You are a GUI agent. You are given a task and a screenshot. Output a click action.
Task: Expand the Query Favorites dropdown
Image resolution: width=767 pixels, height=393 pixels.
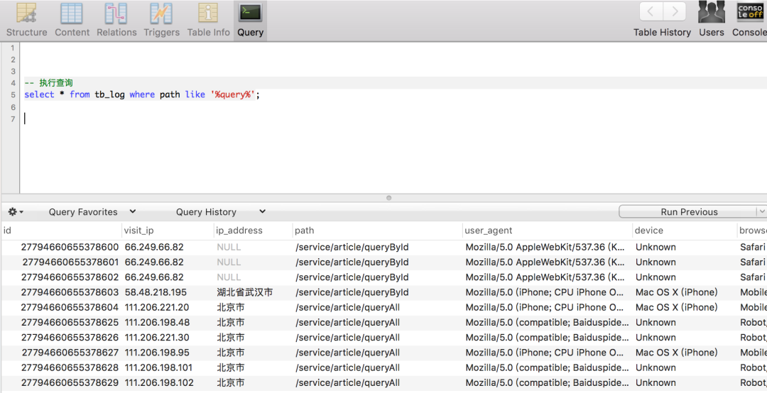pos(92,211)
